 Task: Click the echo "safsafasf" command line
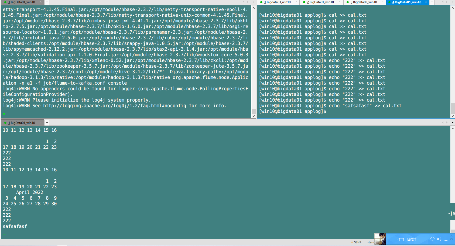330,106
